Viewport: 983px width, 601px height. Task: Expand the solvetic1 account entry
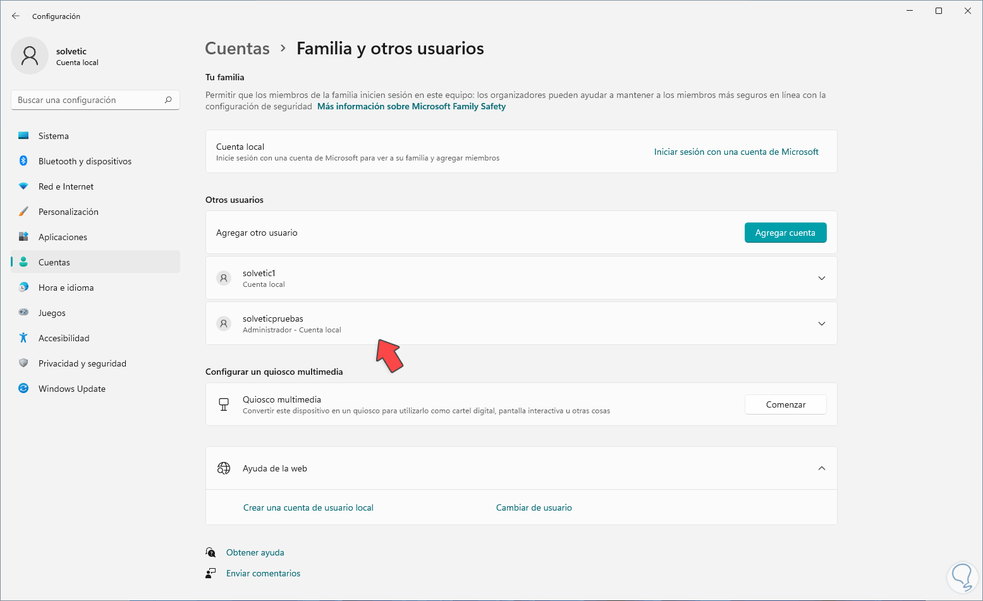(821, 278)
